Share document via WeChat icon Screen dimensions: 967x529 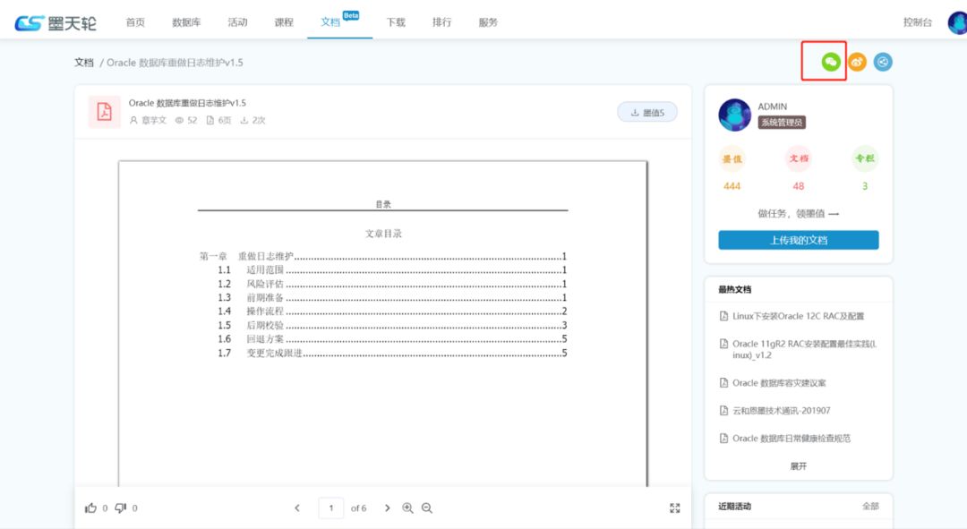(x=831, y=62)
